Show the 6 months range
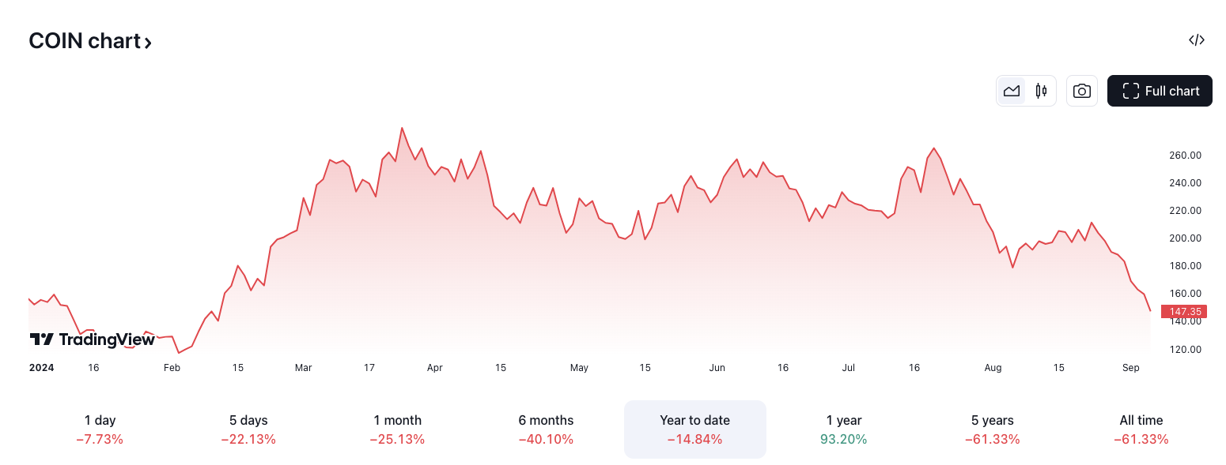The height and width of the screenshot is (465, 1226). pos(546,429)
